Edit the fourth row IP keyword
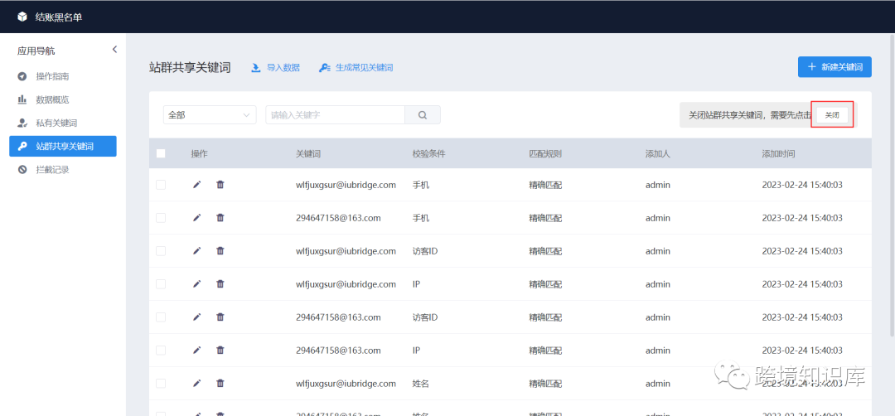This screenshot has width=895, height=416. click(196, 284)
